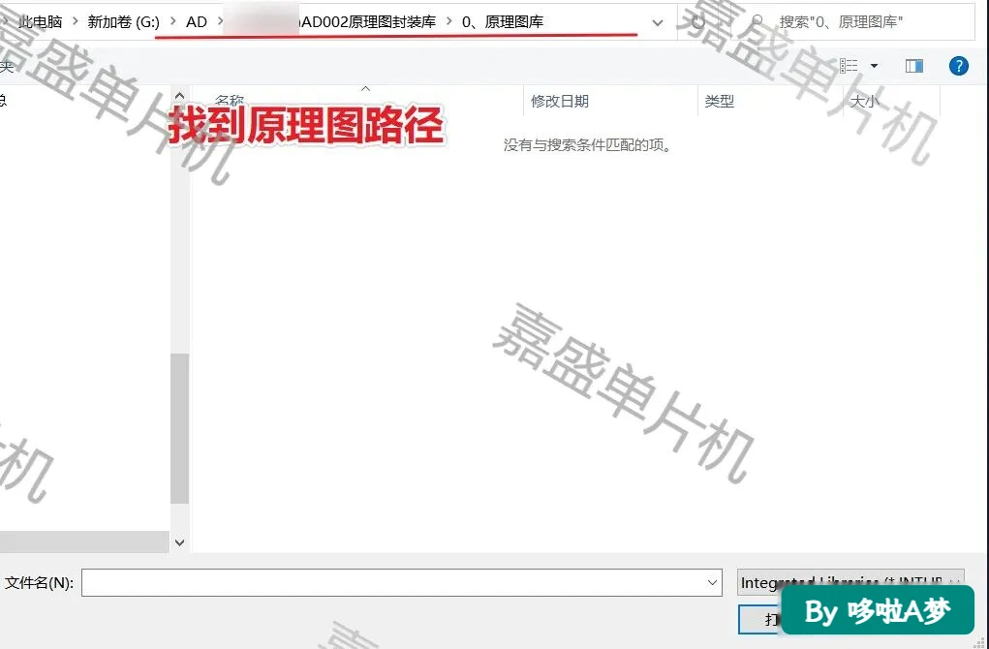Expand the address bar history dropdown
This screenshot has width=989, height=649.
(657, 22)
